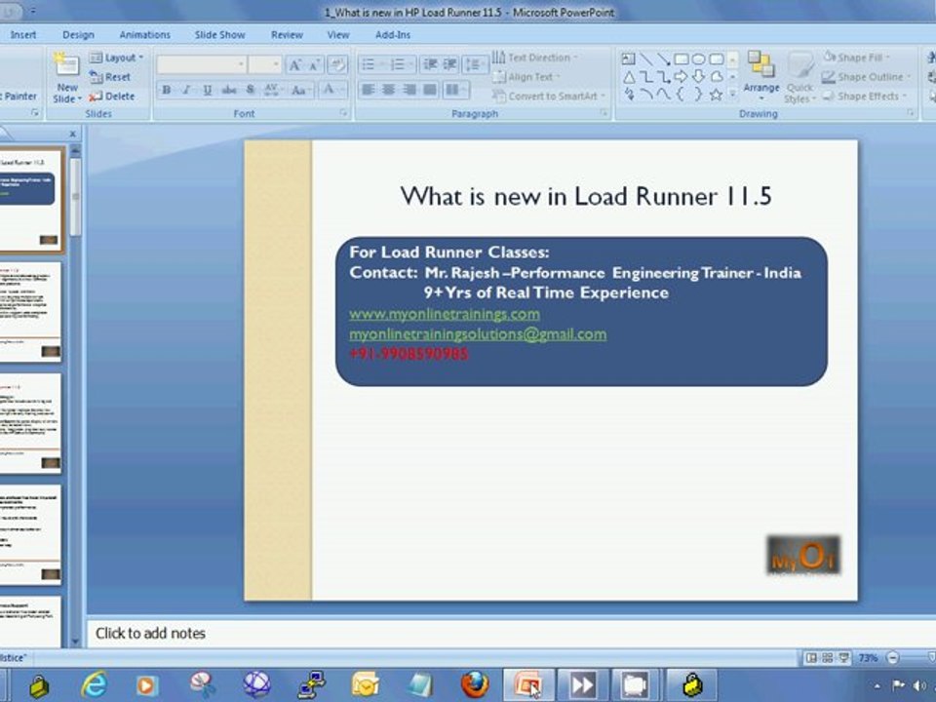Open the www.myonlinetrainings.com link
Screen dimensions: 936x702
pyautogui.click(x=445, y=314)
